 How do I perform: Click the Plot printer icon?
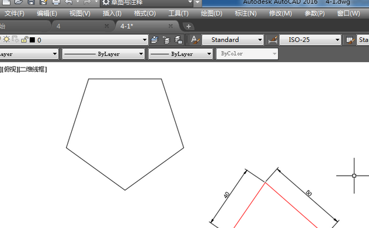(x=56, y=2)
